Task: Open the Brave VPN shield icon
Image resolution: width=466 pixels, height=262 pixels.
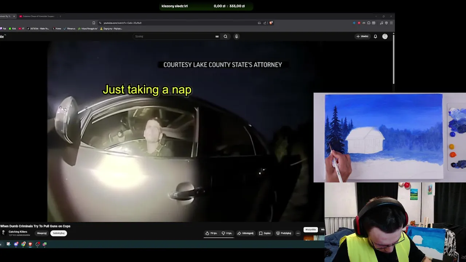Action: coord(386,23)
